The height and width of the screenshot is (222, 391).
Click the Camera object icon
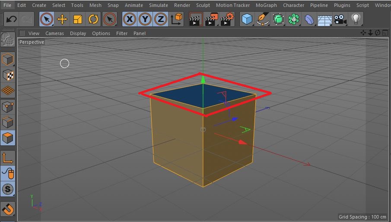(340, 19)
